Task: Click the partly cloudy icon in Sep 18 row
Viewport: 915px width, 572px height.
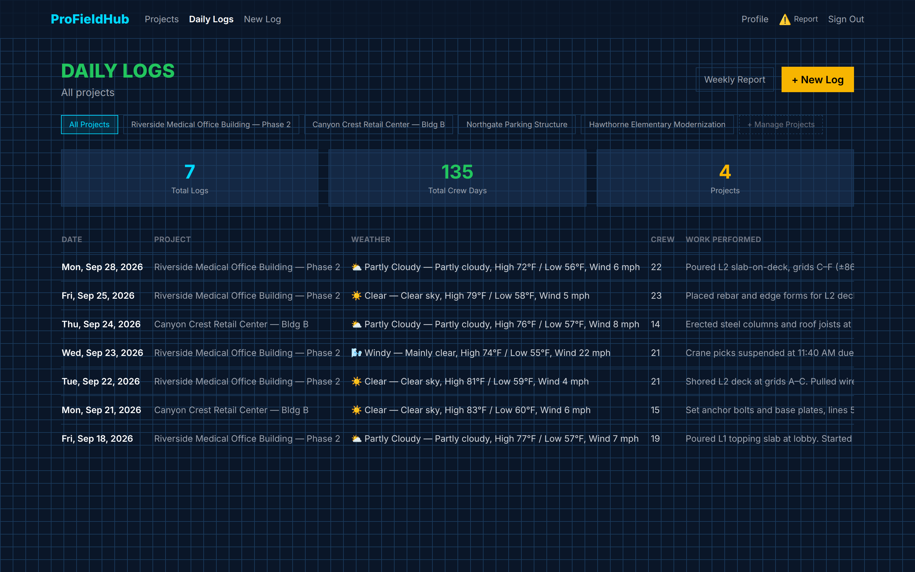Action: coord(356,439)
